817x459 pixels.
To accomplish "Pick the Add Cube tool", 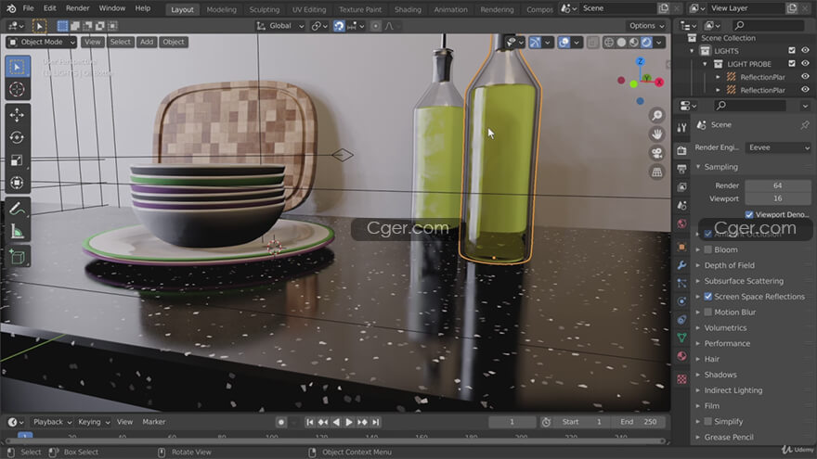I will 18,257.
